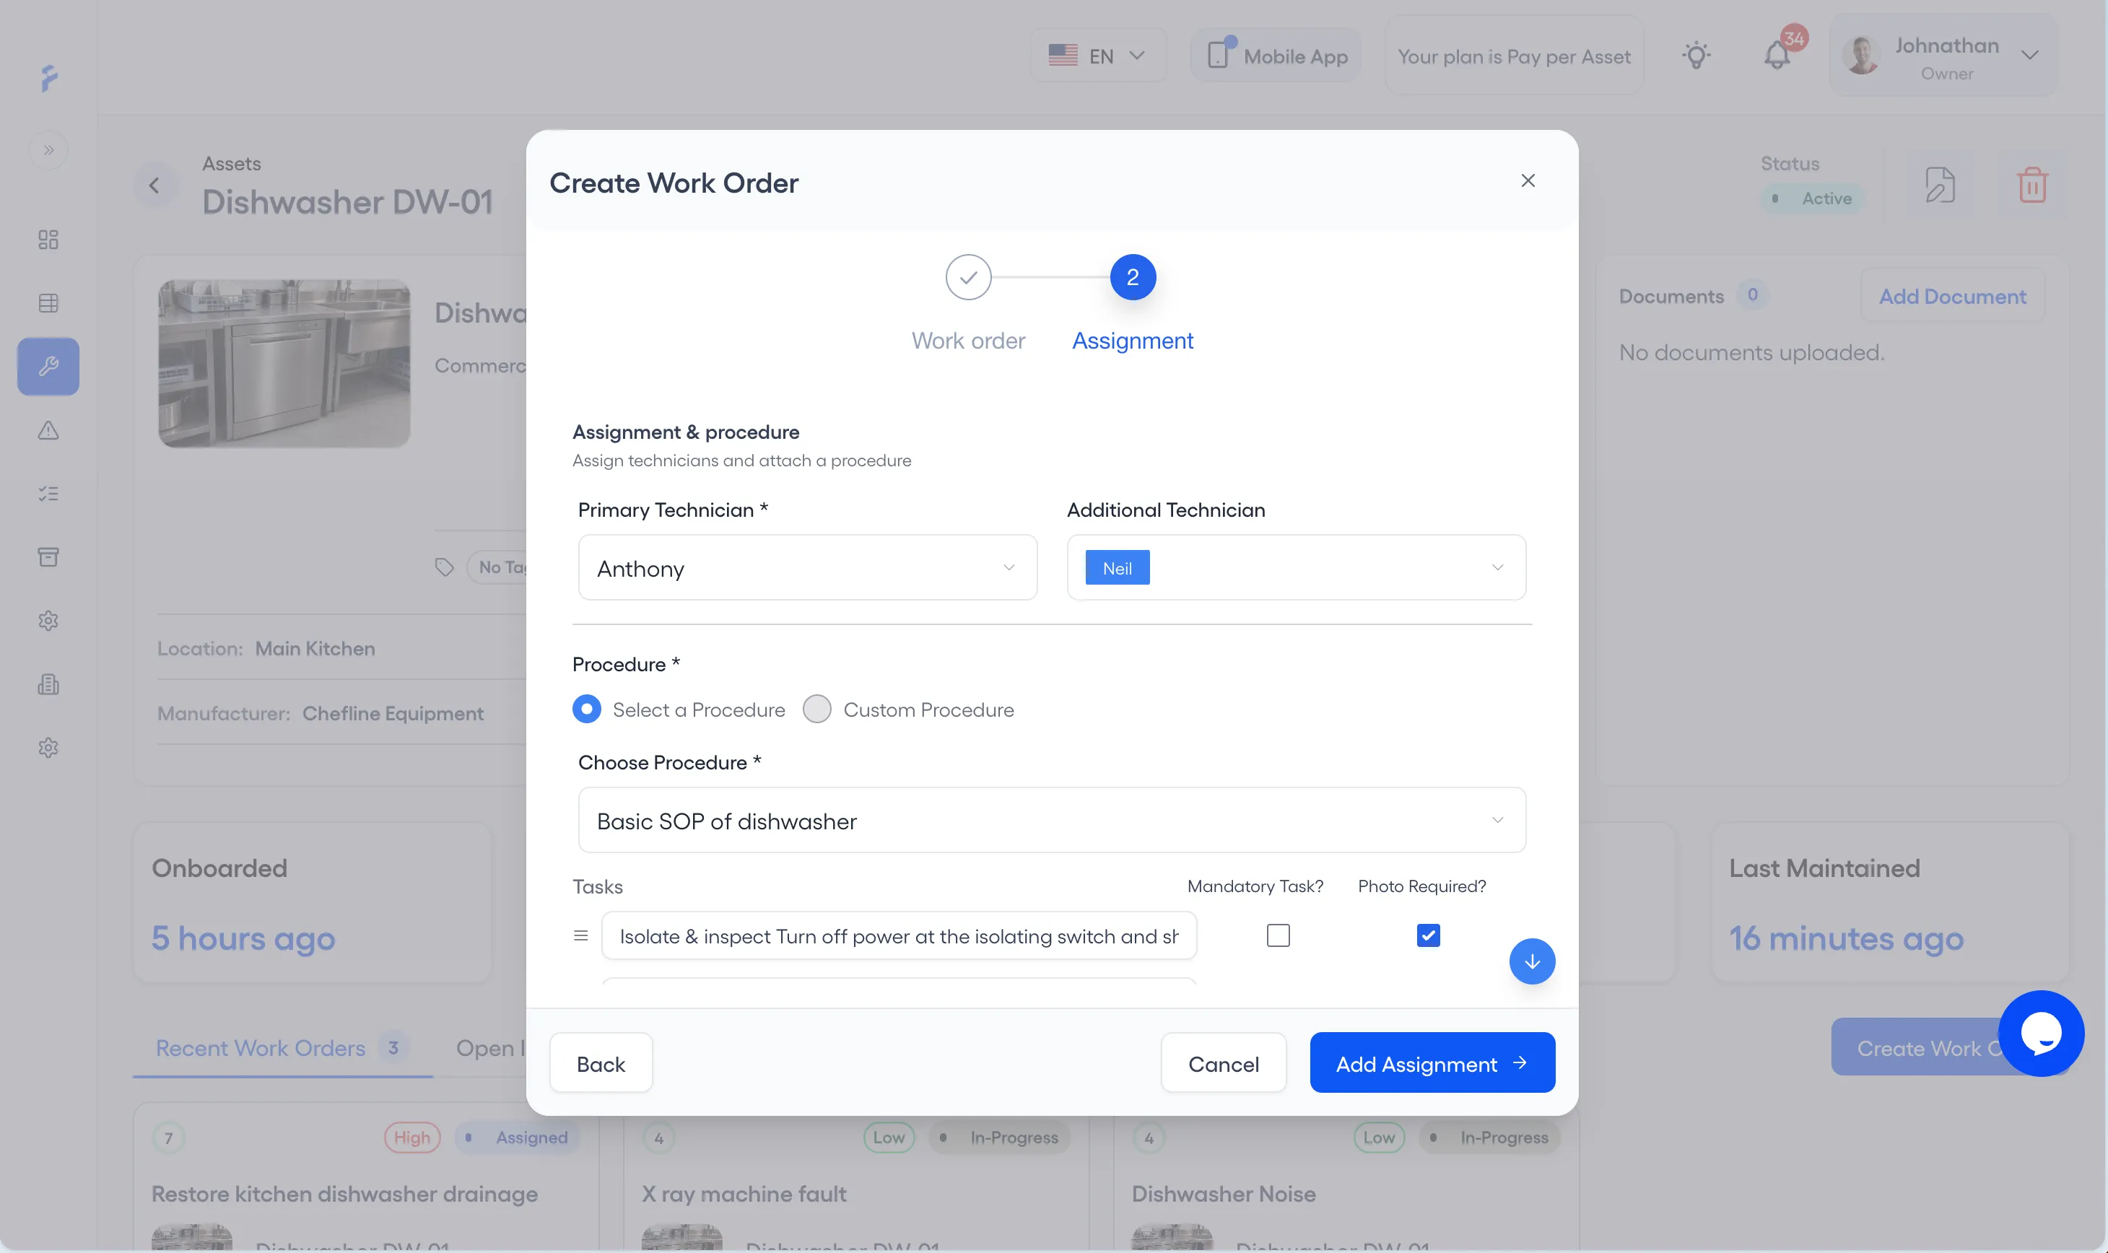Open the chat support bubble
Screen dimensions: 2108x1253
[2042, 1034]
